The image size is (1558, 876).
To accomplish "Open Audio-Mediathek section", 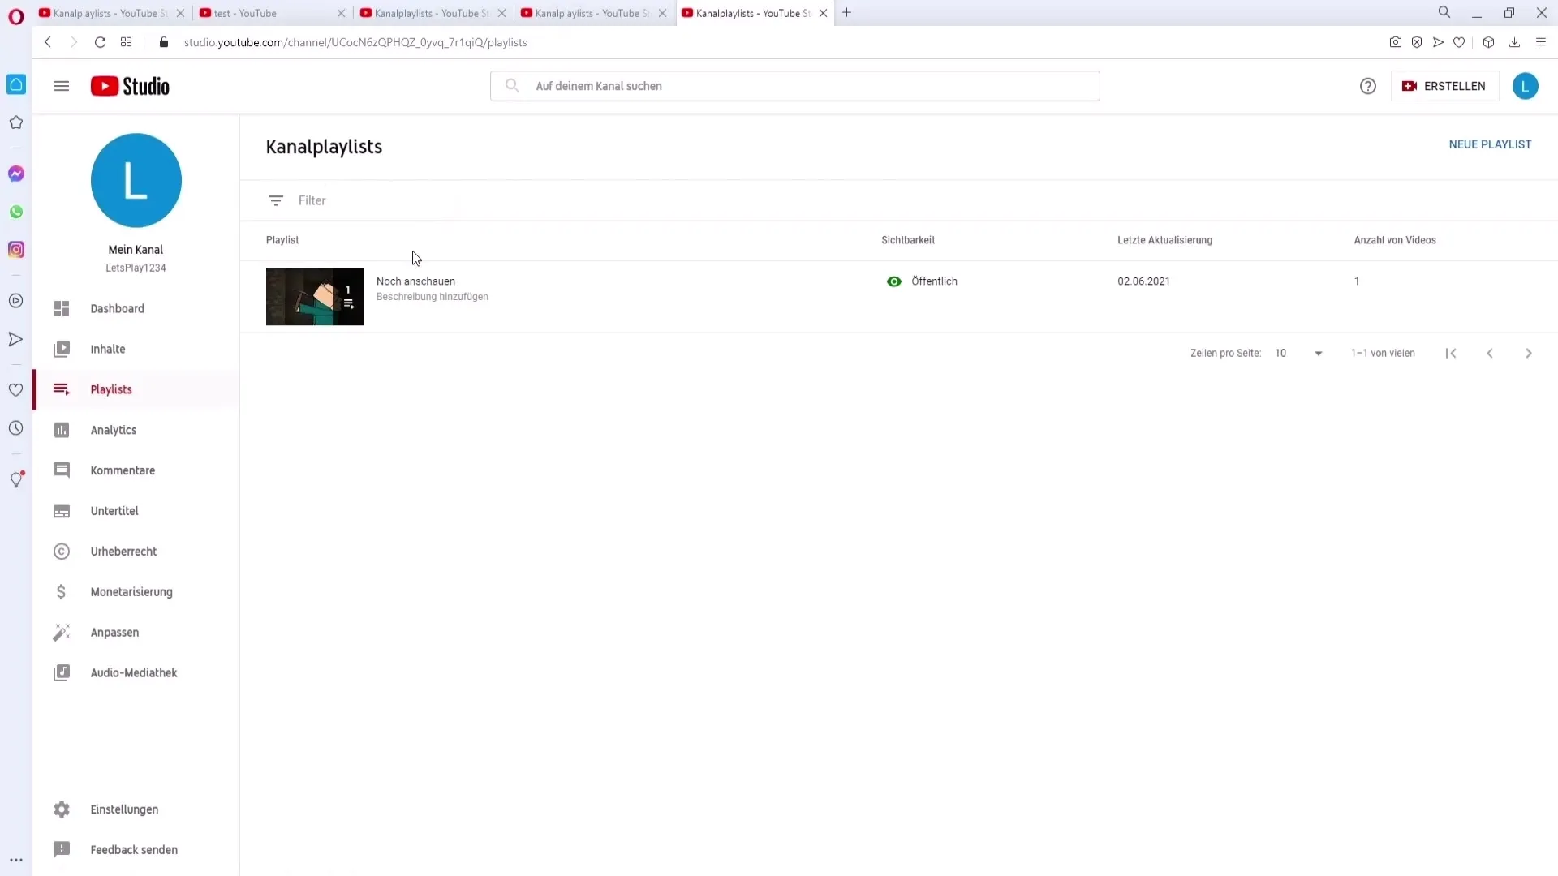I will tap(134, 672).
